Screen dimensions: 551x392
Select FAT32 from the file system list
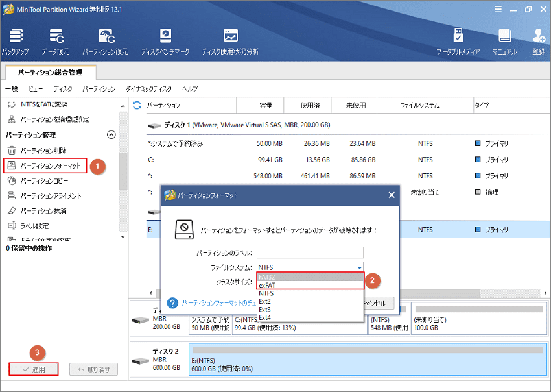[x=311, y=277]
